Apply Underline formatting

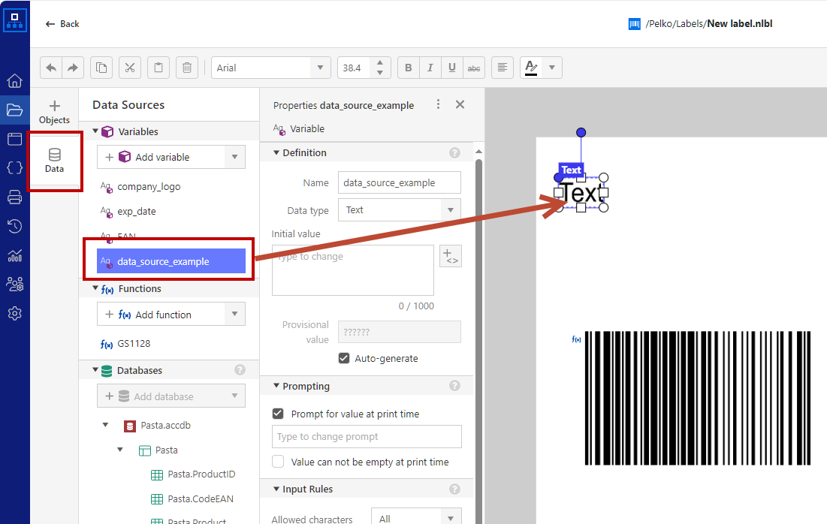[x=451, y=68]
